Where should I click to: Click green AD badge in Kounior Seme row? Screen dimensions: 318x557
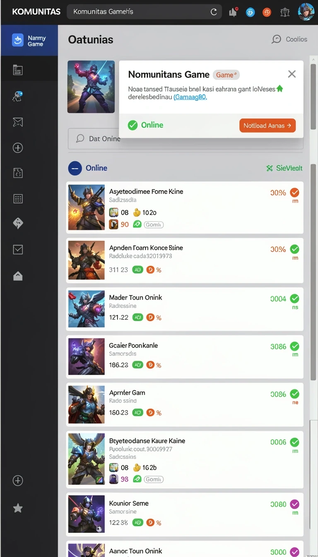137,523
